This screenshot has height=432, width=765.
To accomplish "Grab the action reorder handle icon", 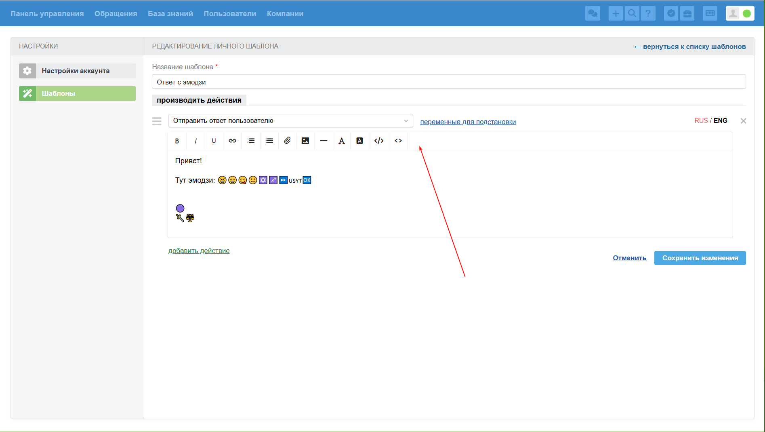I will 157,121.
